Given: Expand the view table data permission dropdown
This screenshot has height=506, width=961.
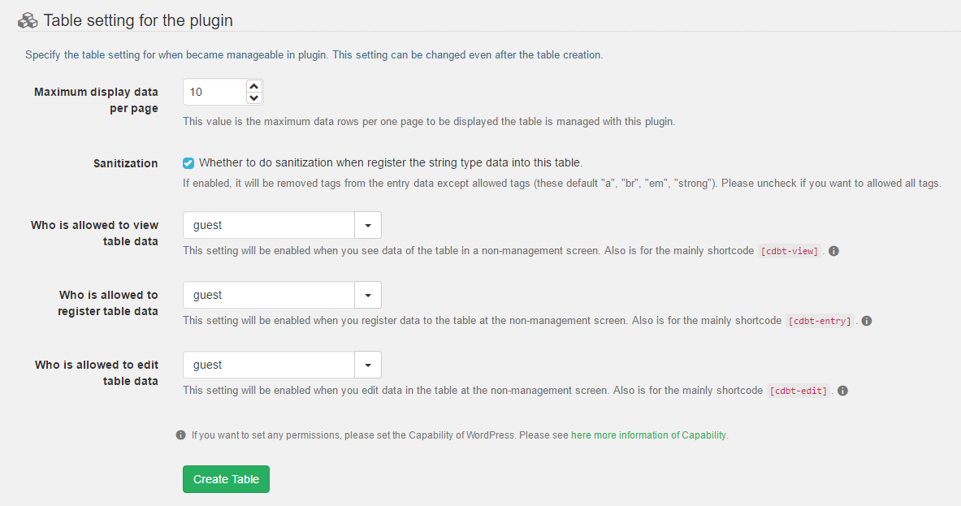Looking at the screenshot, I should (368, 225).
